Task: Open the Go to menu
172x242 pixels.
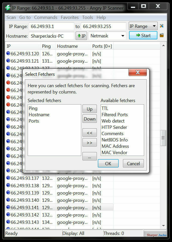Action: coord(25,17)
